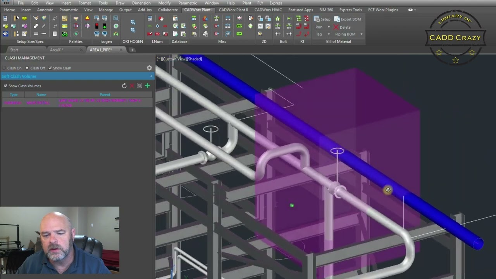Viewport: 496px width, 279px height.
Task: Click the AUTO bolt icon
Action: pos(277,26)
